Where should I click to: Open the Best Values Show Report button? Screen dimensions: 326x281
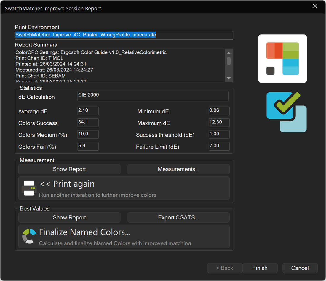click(x=69, y=217)
